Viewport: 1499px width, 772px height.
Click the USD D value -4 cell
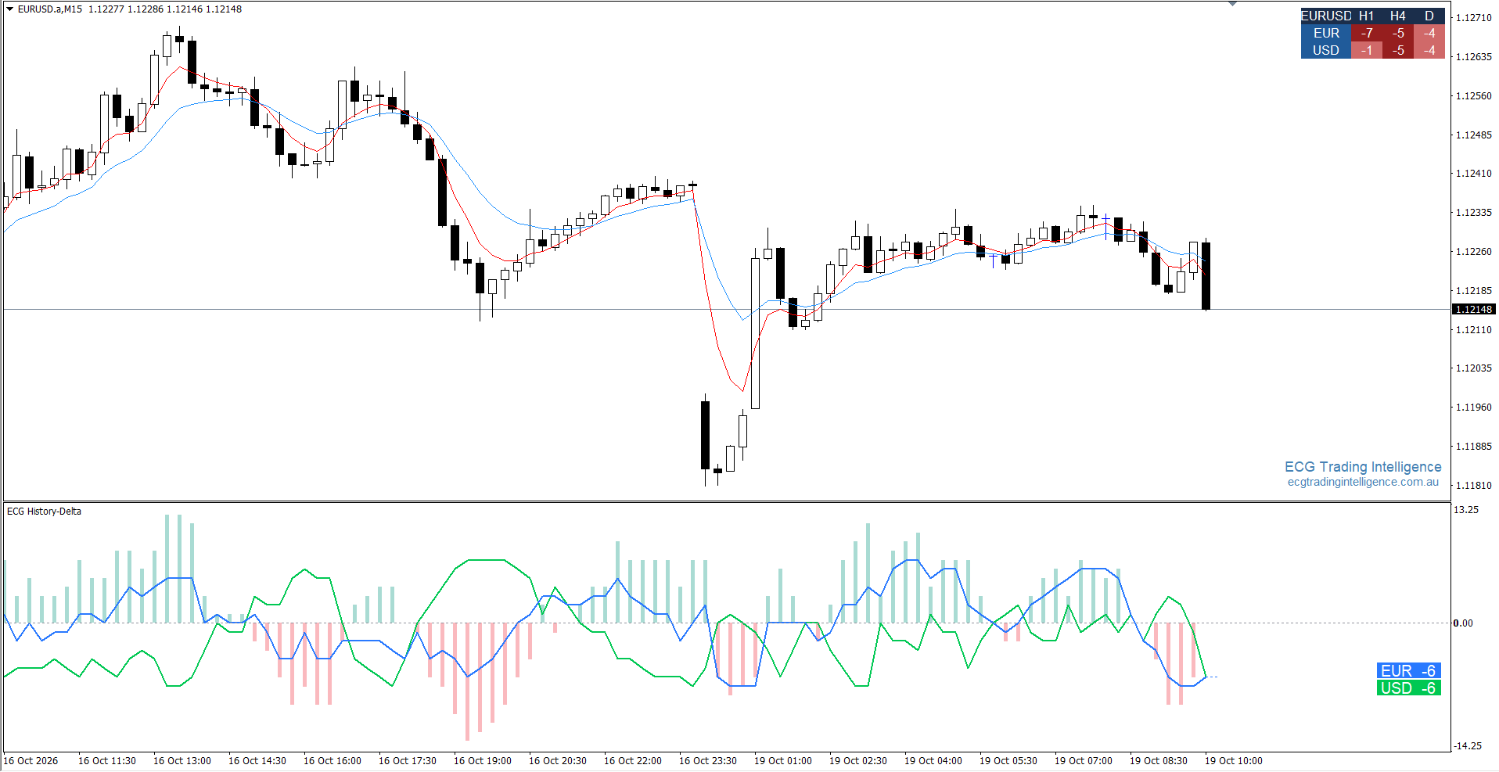tap(1429, 50)
